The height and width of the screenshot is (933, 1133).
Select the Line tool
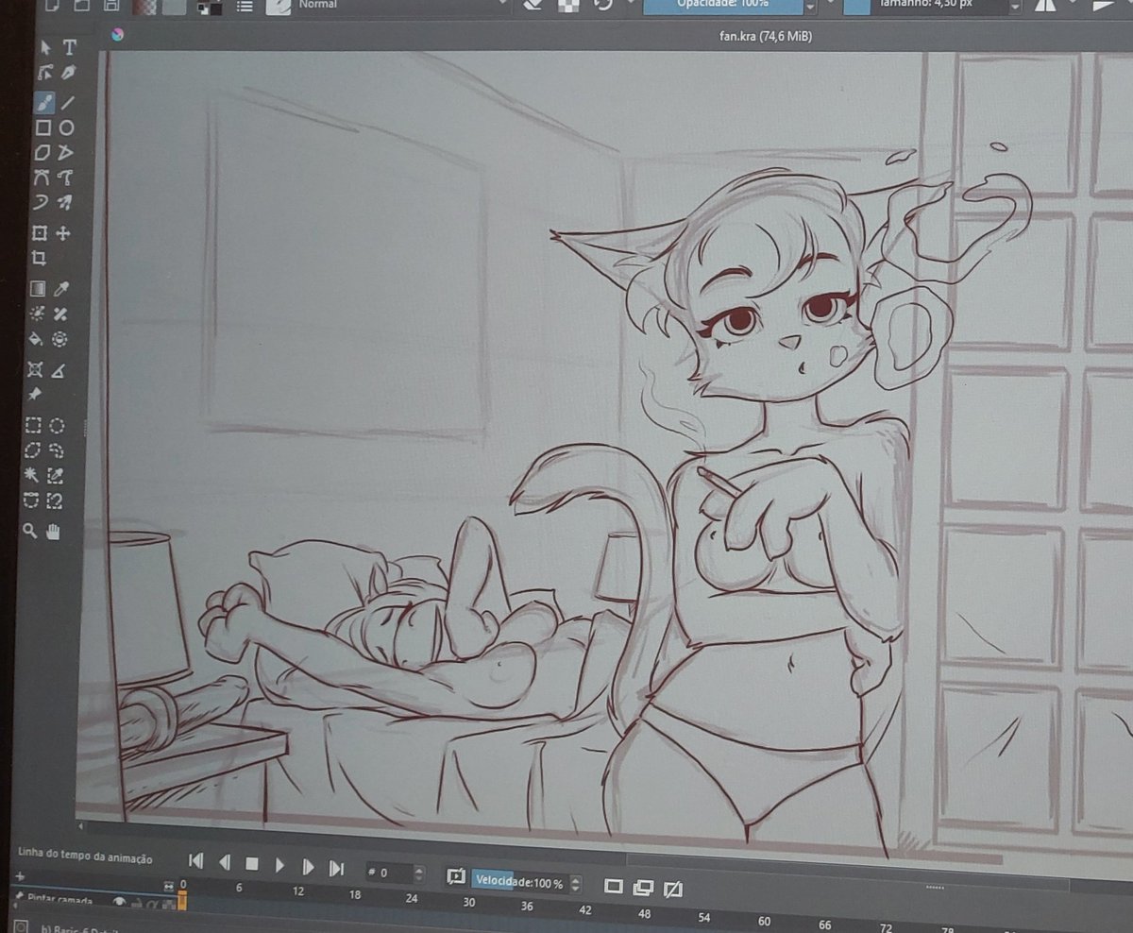68,103
